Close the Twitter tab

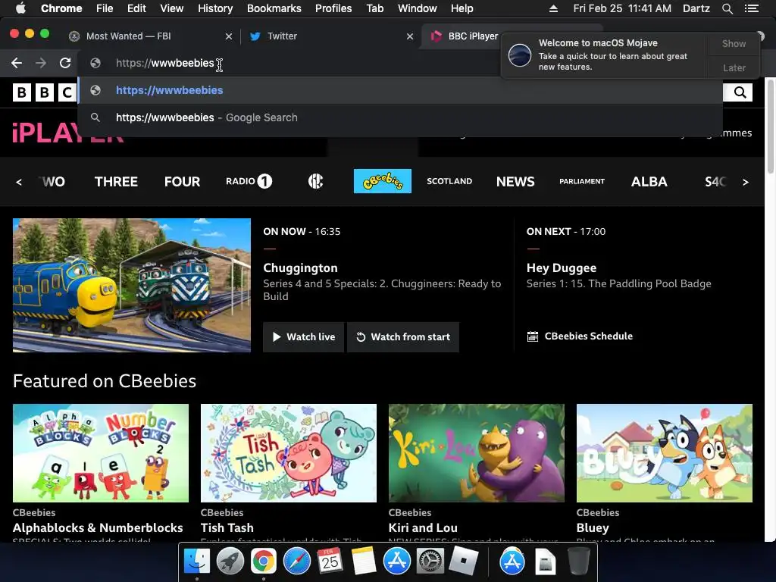pyautogui.click(x=410, y=36)
